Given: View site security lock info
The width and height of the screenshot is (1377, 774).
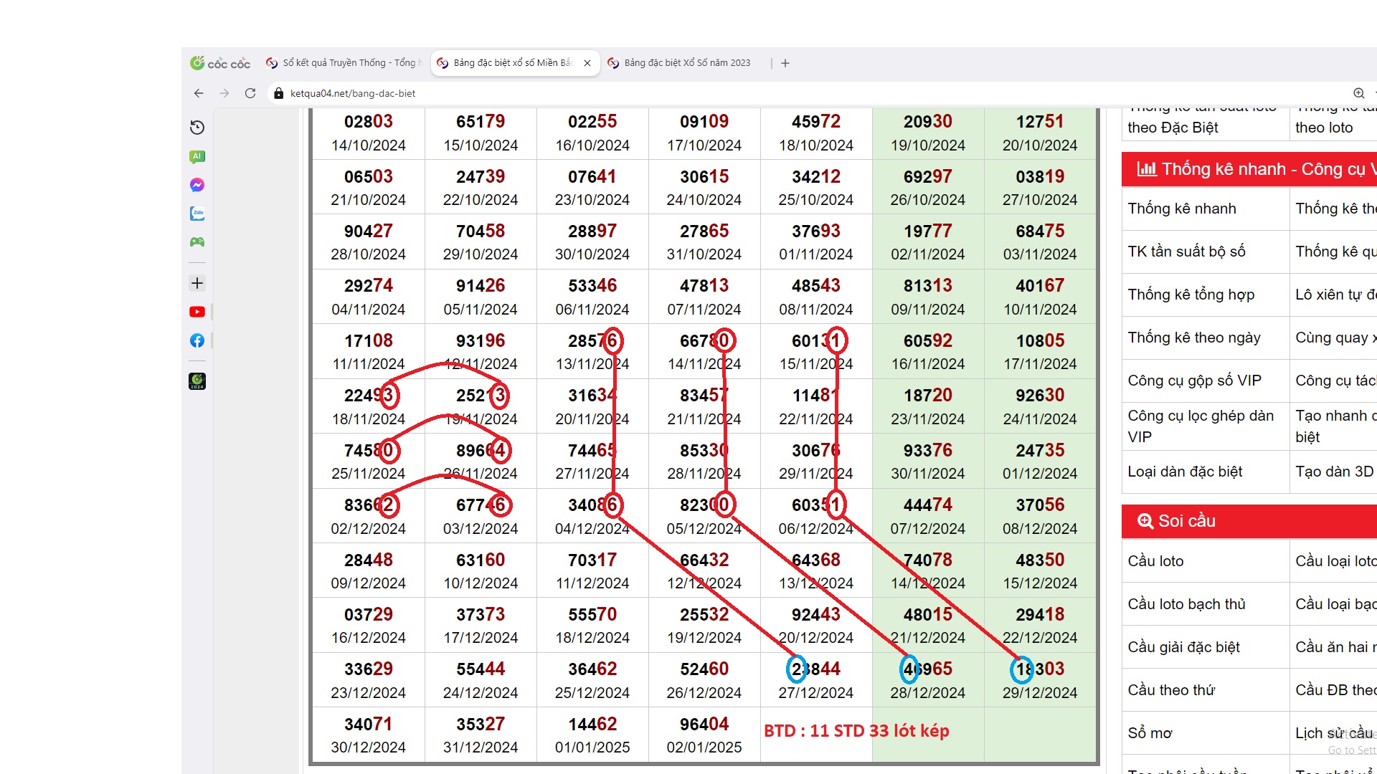Looking at the screenshot, I should (279, 93).
